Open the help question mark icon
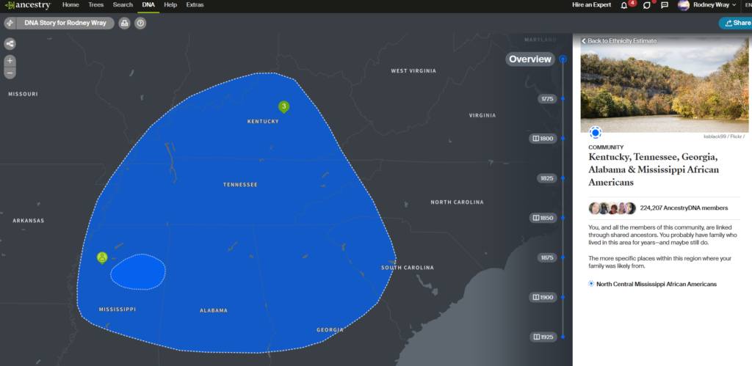 click(140, 23)
